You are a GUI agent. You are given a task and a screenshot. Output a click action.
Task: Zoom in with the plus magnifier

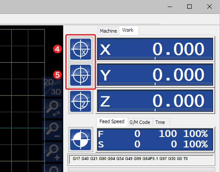point(52,152)
